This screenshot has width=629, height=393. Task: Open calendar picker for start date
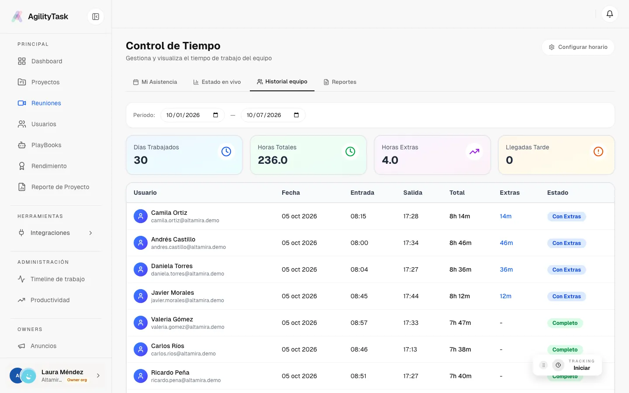[x=215, y=115]
